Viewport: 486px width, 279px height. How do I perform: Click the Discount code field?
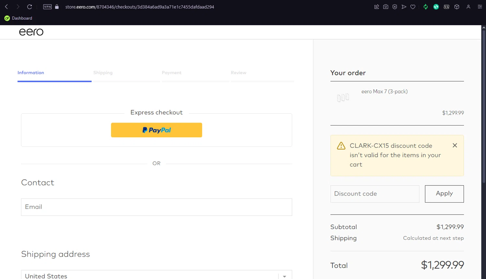coord(375,194)
